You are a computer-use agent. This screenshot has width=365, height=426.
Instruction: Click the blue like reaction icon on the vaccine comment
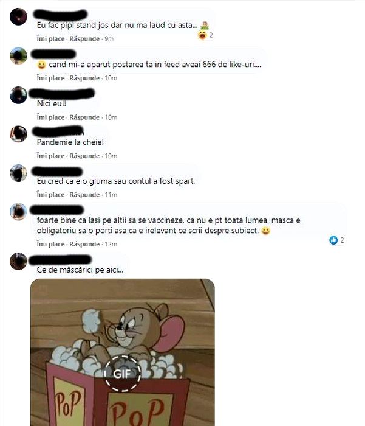coord(333,240)
